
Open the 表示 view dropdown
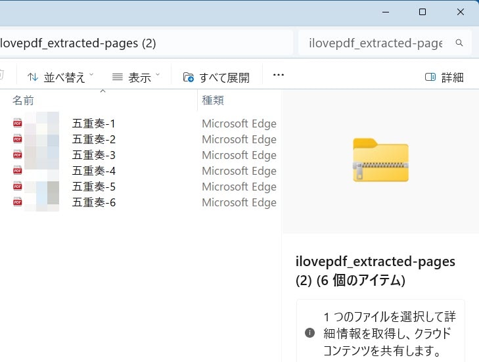click(x=136, y=78)
